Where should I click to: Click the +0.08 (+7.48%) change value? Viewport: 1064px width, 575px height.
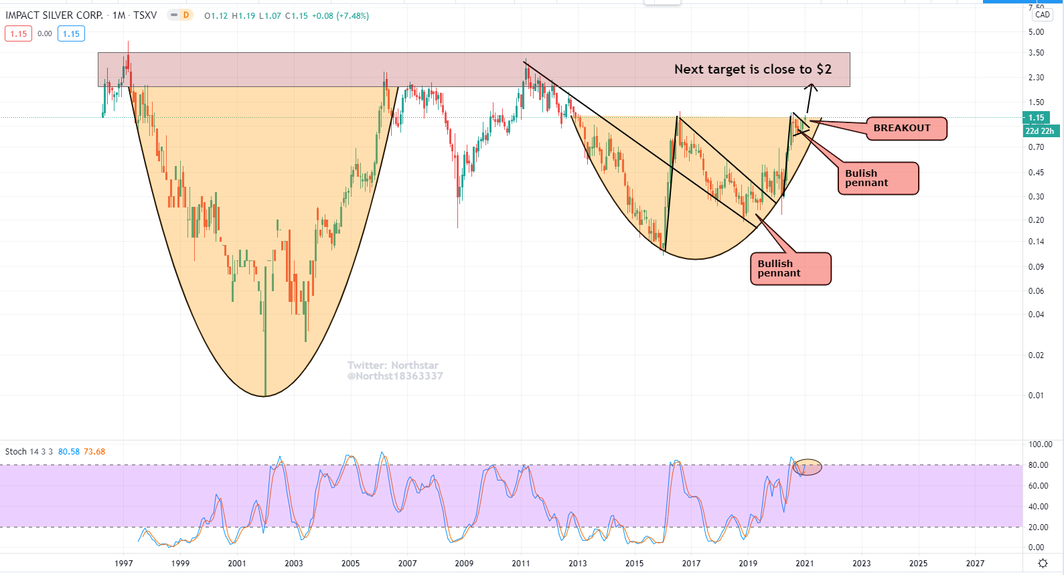[341, 16]
